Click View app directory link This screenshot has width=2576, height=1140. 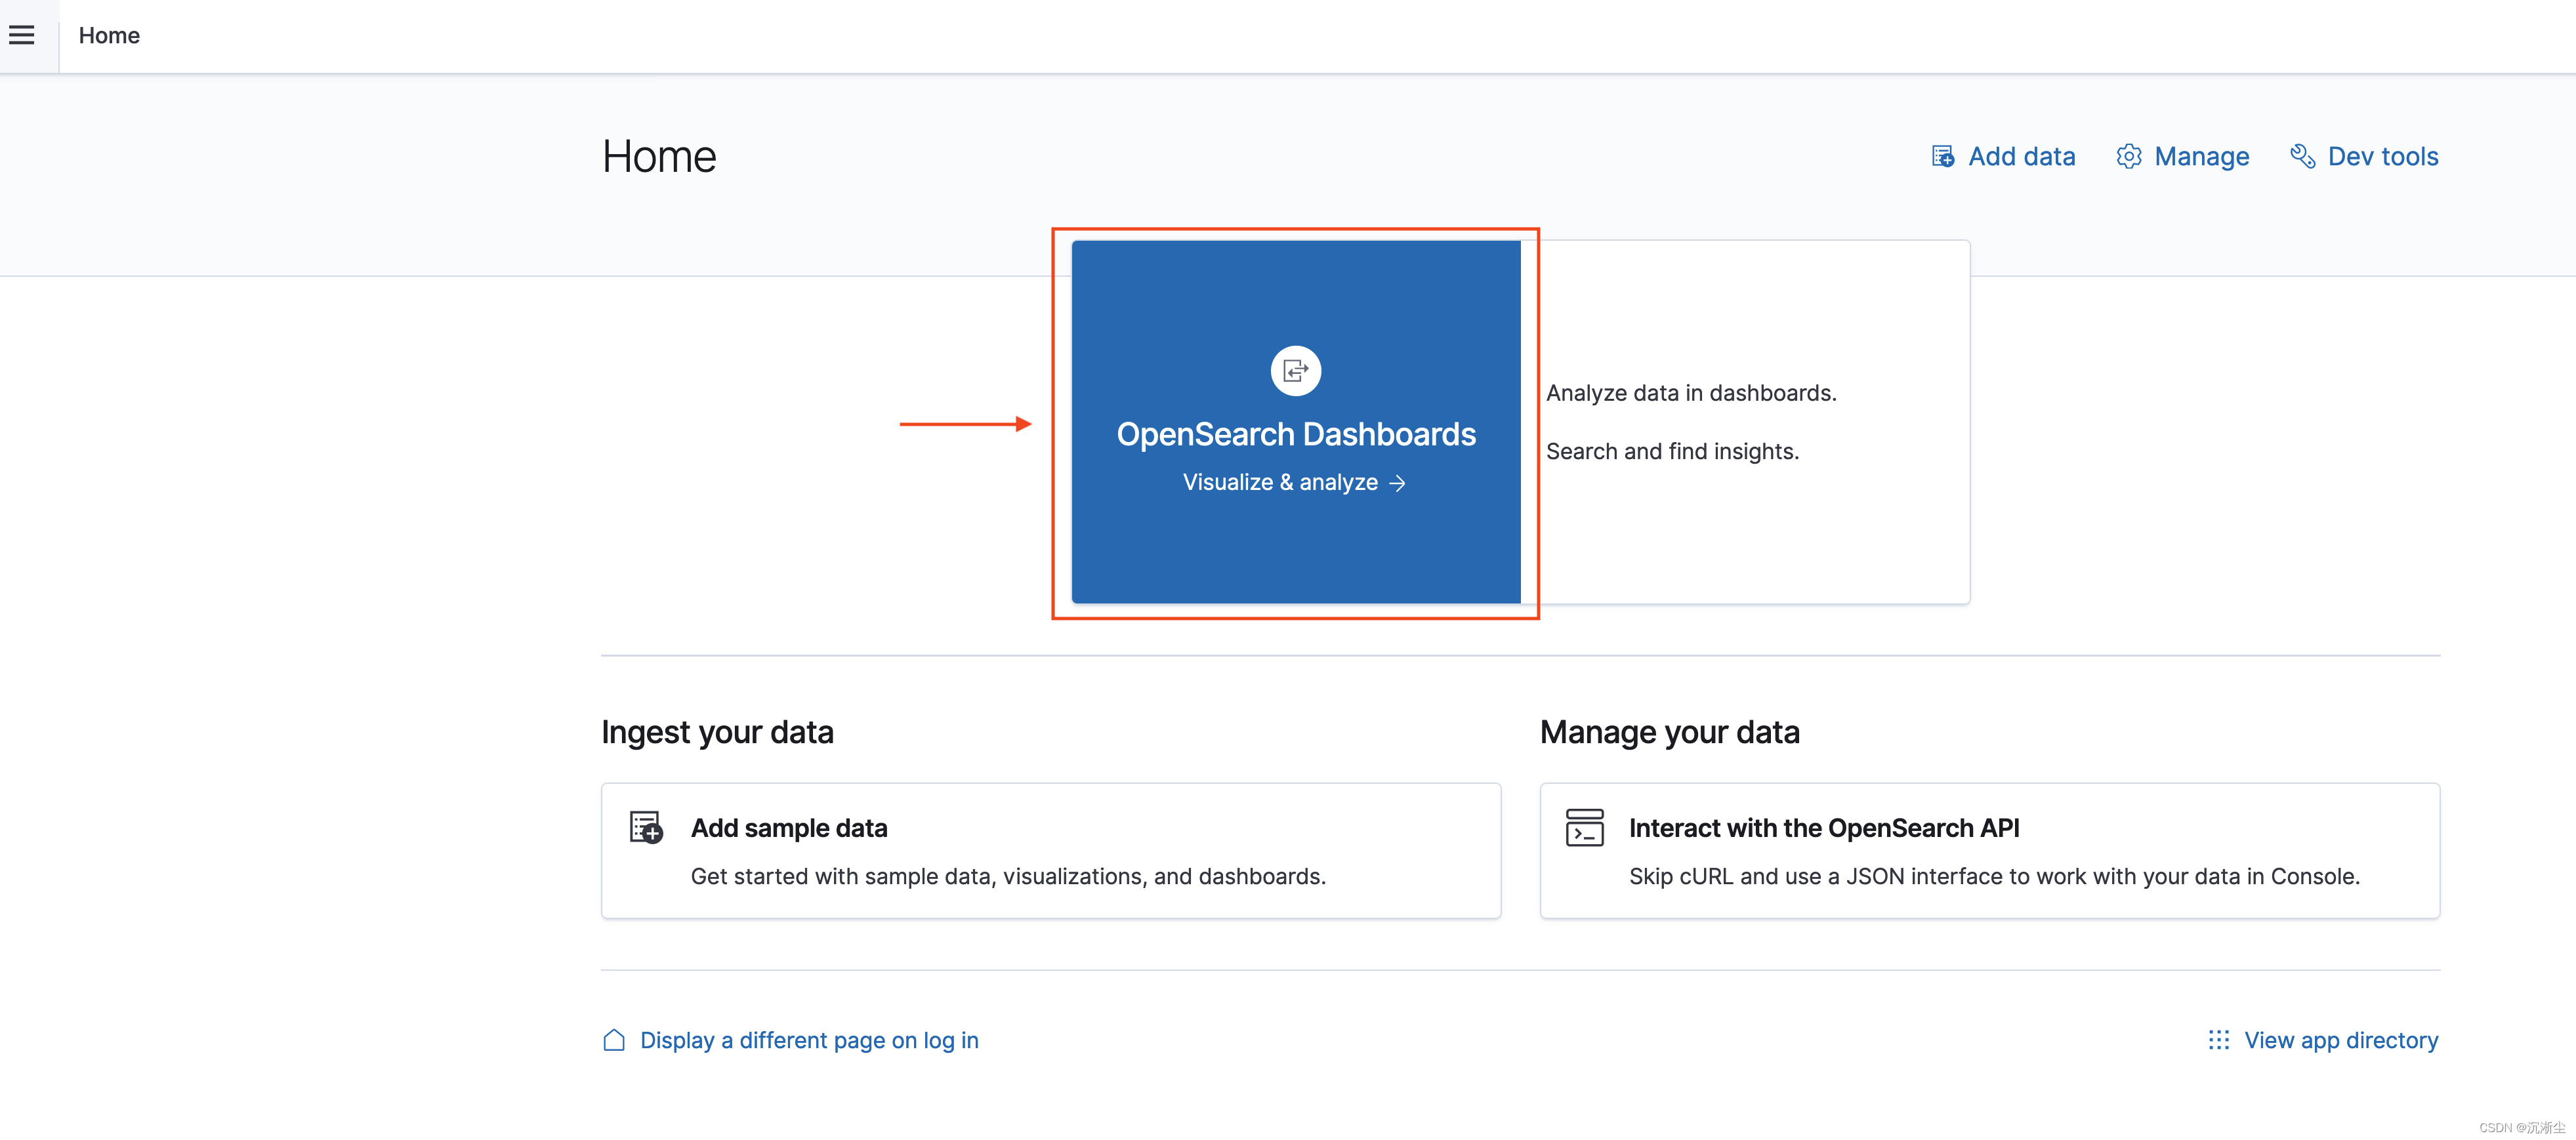tap(2340, 1040)
